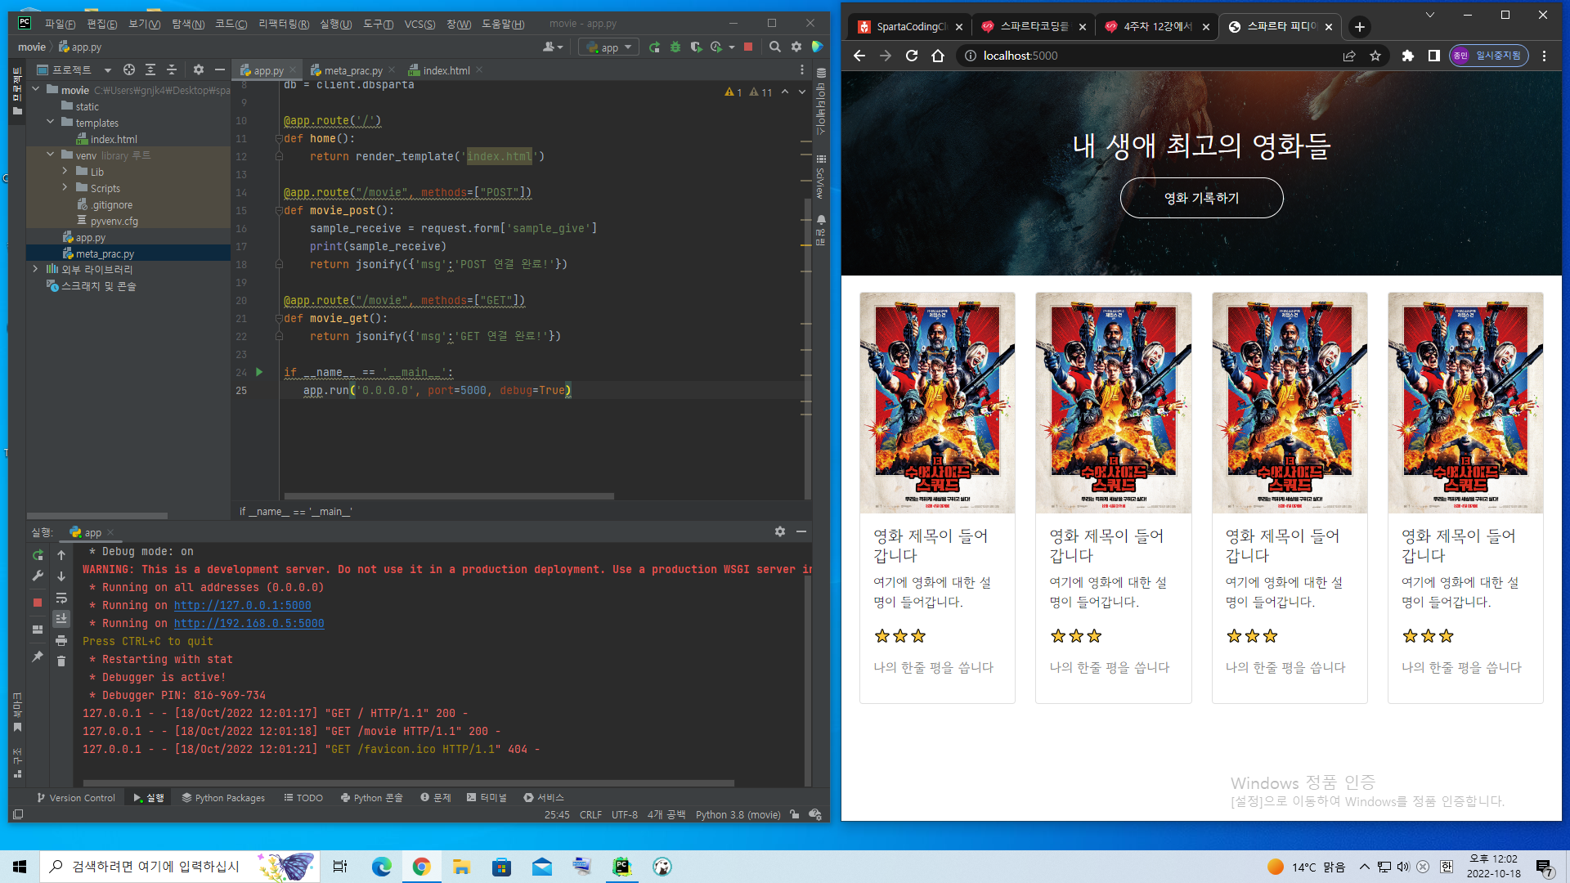Collapse the templates folder
The width and height of the screenshot is (1570, 883).
pos(51,122)
